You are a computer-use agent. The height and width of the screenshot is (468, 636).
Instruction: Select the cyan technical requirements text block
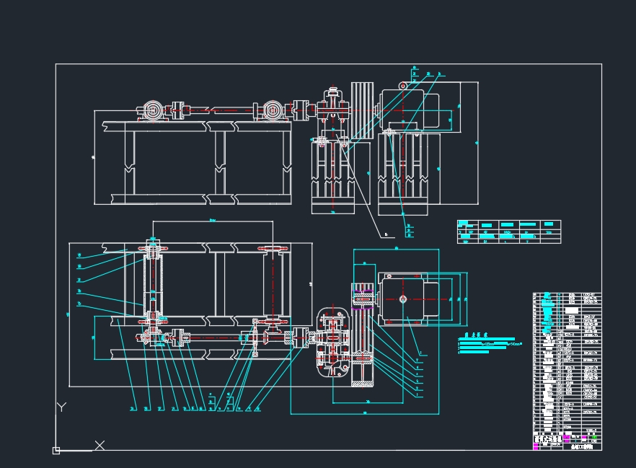490,343
